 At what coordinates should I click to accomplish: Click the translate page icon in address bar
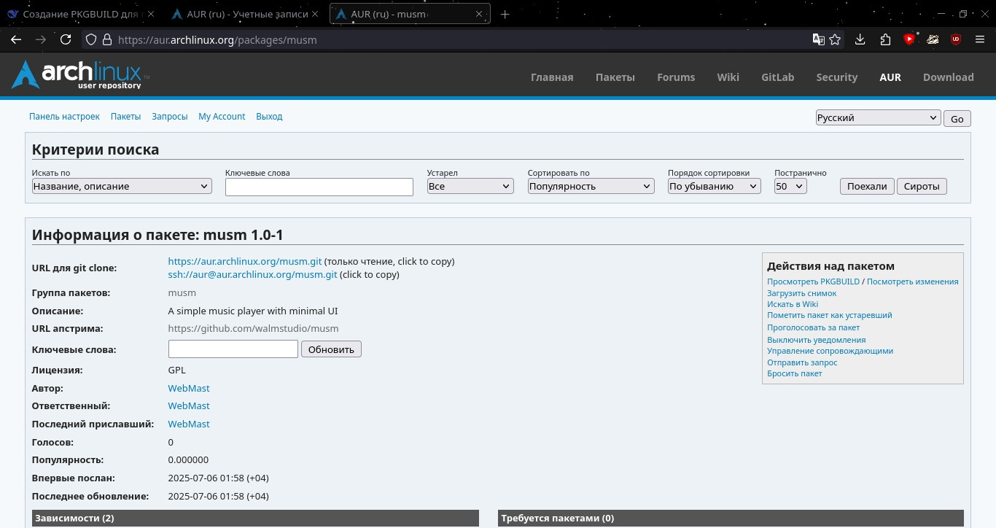point(818,40)
